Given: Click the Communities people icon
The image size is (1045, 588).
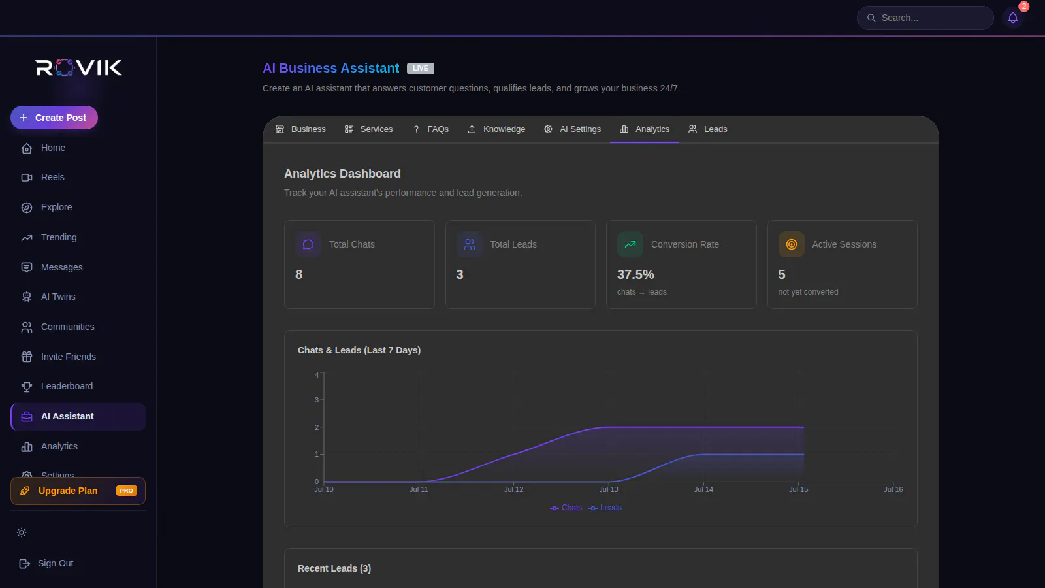Looking at the screenshot, I should pyautogui.click(x=27, y=327).
